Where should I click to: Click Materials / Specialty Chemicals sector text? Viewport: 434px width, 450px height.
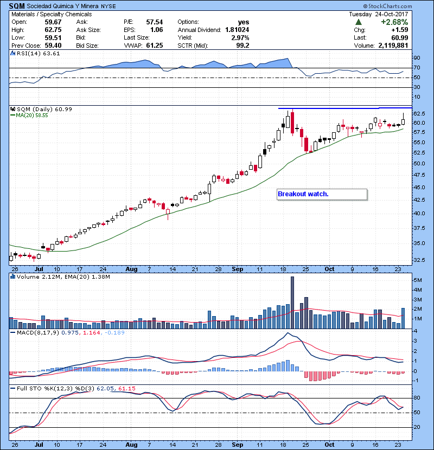click(x=52, y=14)
